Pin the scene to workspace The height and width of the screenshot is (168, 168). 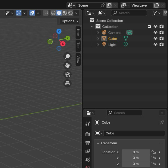pyautogui.click(x=103, y=5)
